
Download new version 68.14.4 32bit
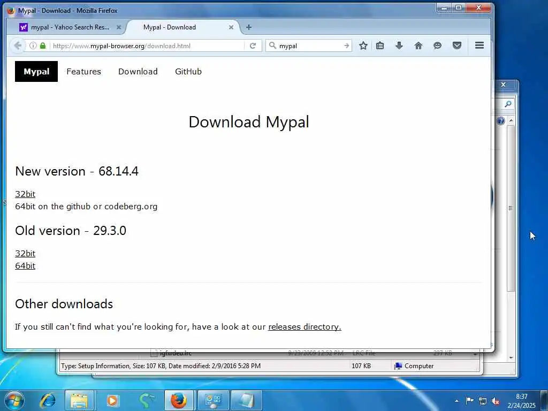[25, 194]
